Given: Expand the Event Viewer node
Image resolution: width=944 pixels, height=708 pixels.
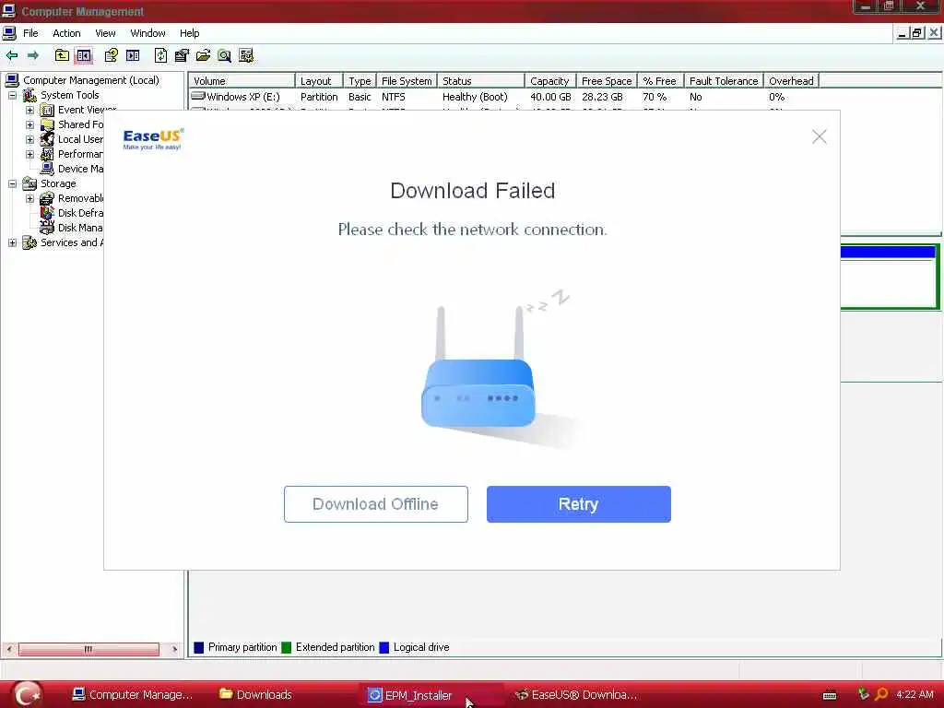Looking at the screenshot, I should pos(29,111).
